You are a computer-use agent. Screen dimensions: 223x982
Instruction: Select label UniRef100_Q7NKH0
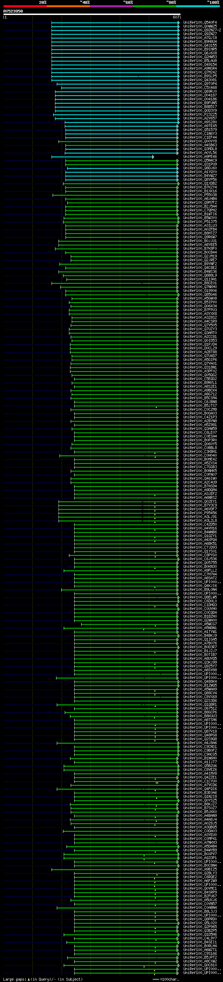coord(200,287)
